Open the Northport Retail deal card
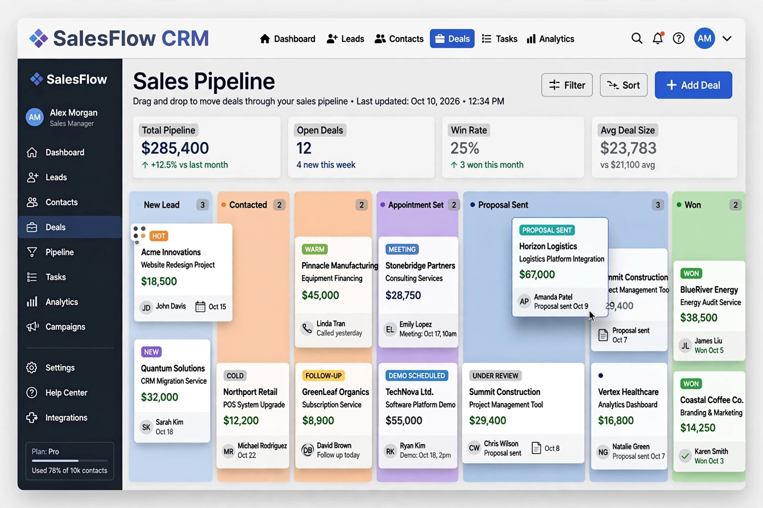The width and height of the screenshot is (763, 508). click(253, 416)
